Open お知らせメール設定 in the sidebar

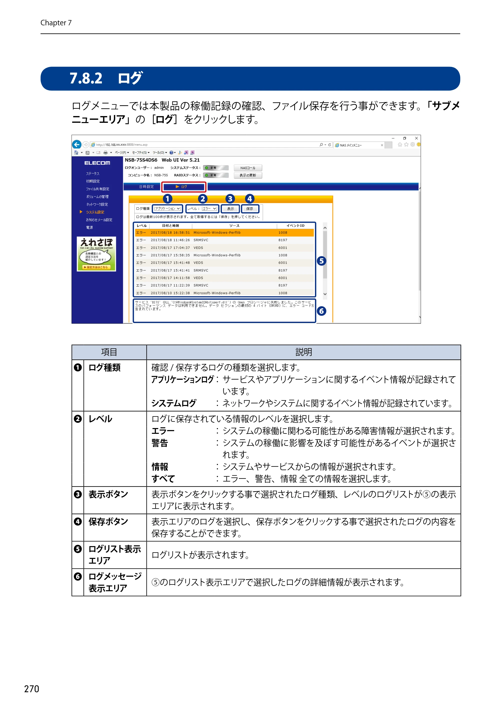99,220
